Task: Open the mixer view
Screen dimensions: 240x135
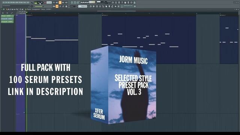Action: coord(100,6)
